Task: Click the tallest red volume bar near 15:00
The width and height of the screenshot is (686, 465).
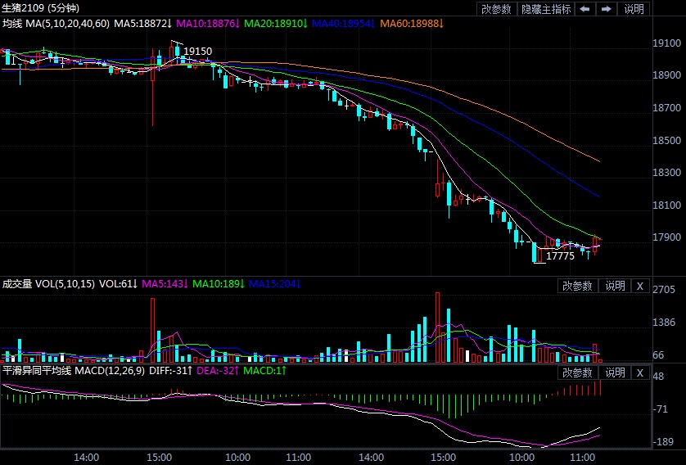Action: coord(437,327)
